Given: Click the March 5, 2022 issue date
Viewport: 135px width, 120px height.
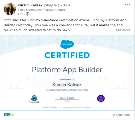Looking at the screenshot, I should point(67,98).
